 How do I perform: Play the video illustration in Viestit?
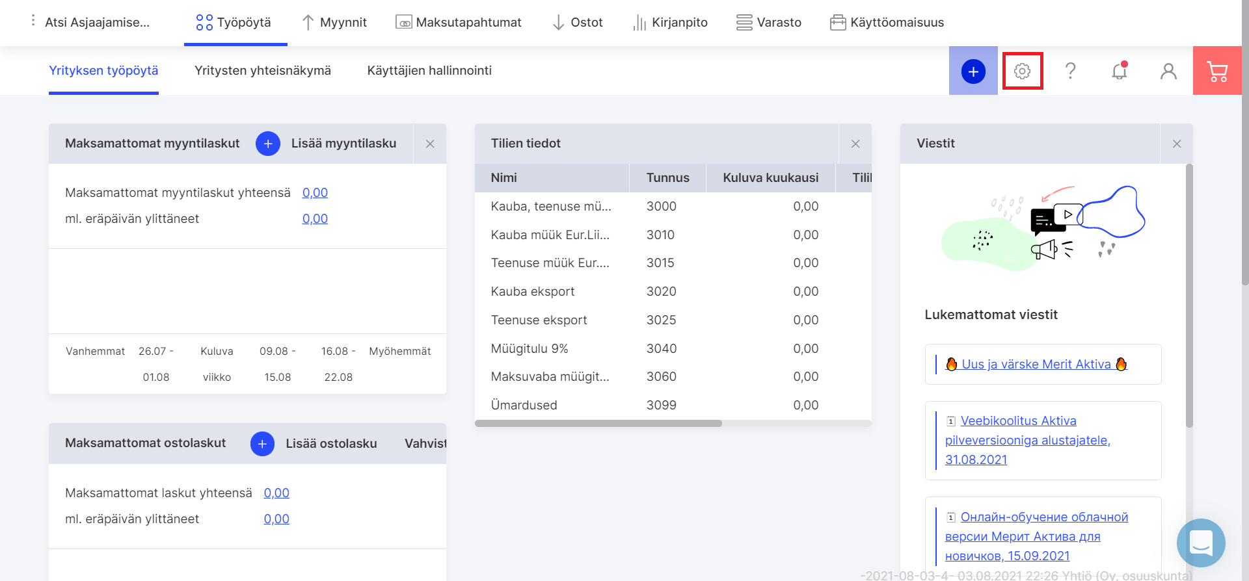pos(1068,214)
